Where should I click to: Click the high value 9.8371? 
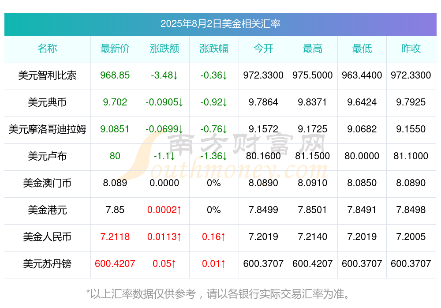tap(313, 102)
